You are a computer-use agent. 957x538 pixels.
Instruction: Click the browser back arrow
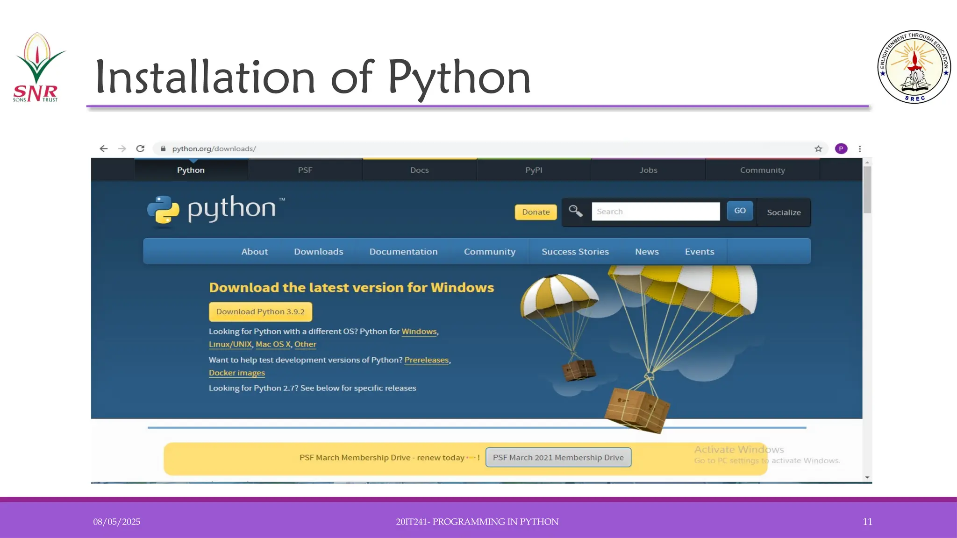click(104, 149)
